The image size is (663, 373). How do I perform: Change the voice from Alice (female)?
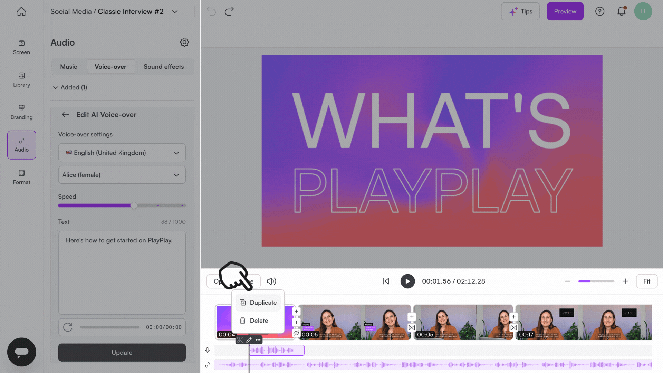122,175
